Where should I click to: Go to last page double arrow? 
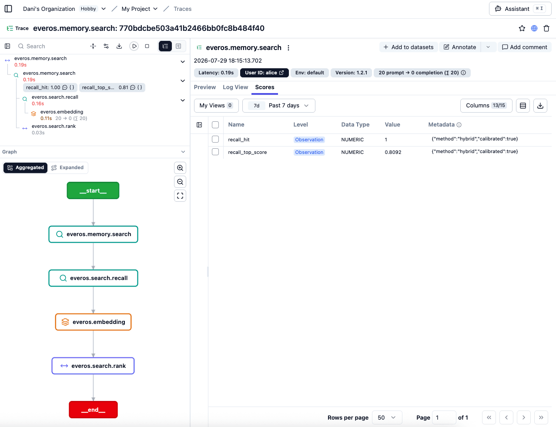(x=541, y=417)
